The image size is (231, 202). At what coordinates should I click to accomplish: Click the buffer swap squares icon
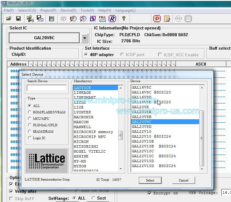[x=93, y=19]
